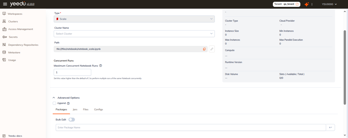Switch to the Configs tab
The width and height of the screenshot is (348, 138).
[99, 109]
